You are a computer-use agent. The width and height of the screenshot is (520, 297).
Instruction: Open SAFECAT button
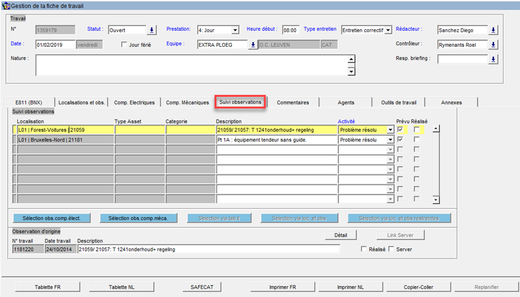pos(202,287)
